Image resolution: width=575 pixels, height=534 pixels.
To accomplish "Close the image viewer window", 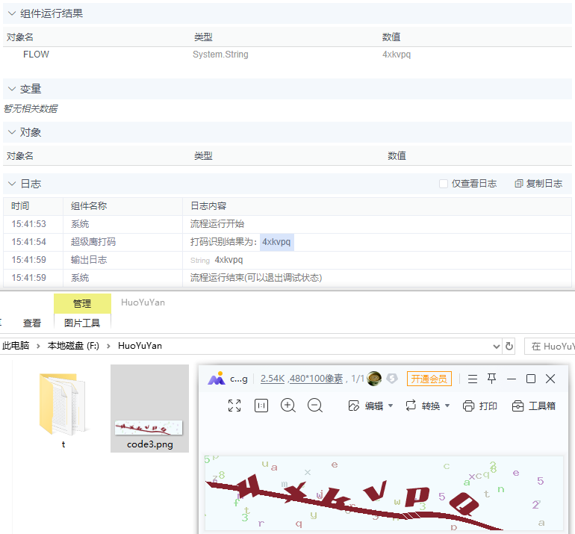I will (x=550, y=379).
